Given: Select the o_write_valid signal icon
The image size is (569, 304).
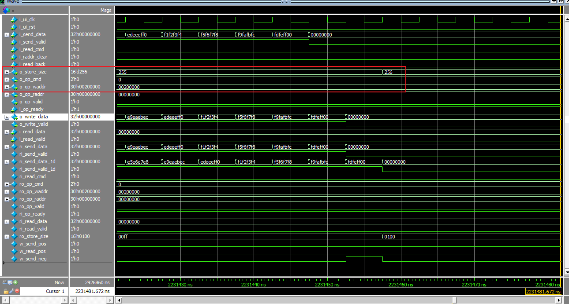Looking at the screenshot, I should [14, 124].
